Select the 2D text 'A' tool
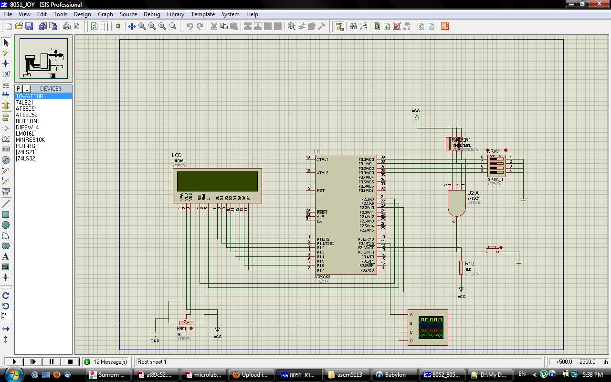 6,256
